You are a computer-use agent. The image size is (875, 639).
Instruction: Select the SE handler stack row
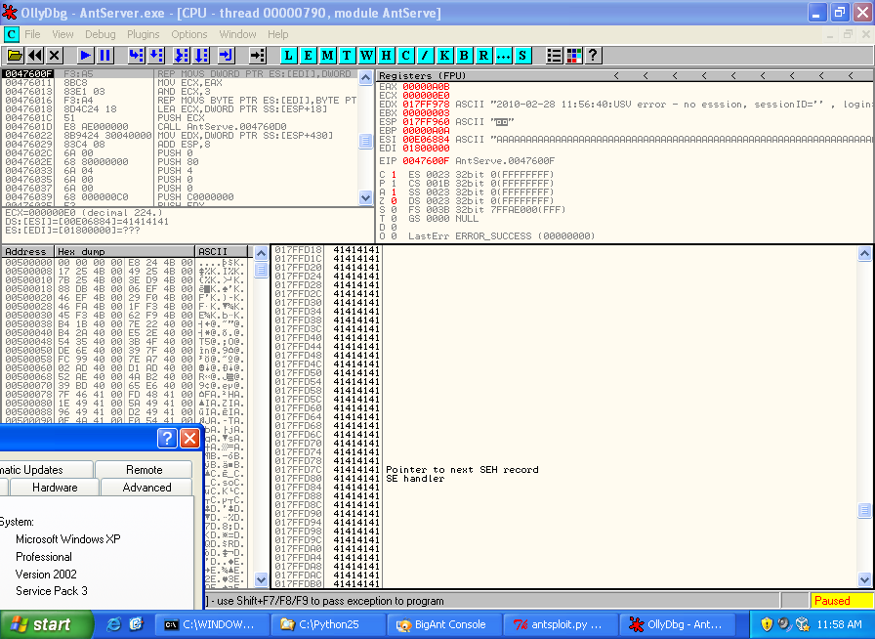click(x=563, y=479)
